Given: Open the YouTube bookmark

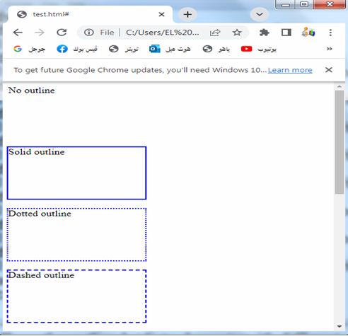Looking at the screenshot, I should click(x=259, y=49).
